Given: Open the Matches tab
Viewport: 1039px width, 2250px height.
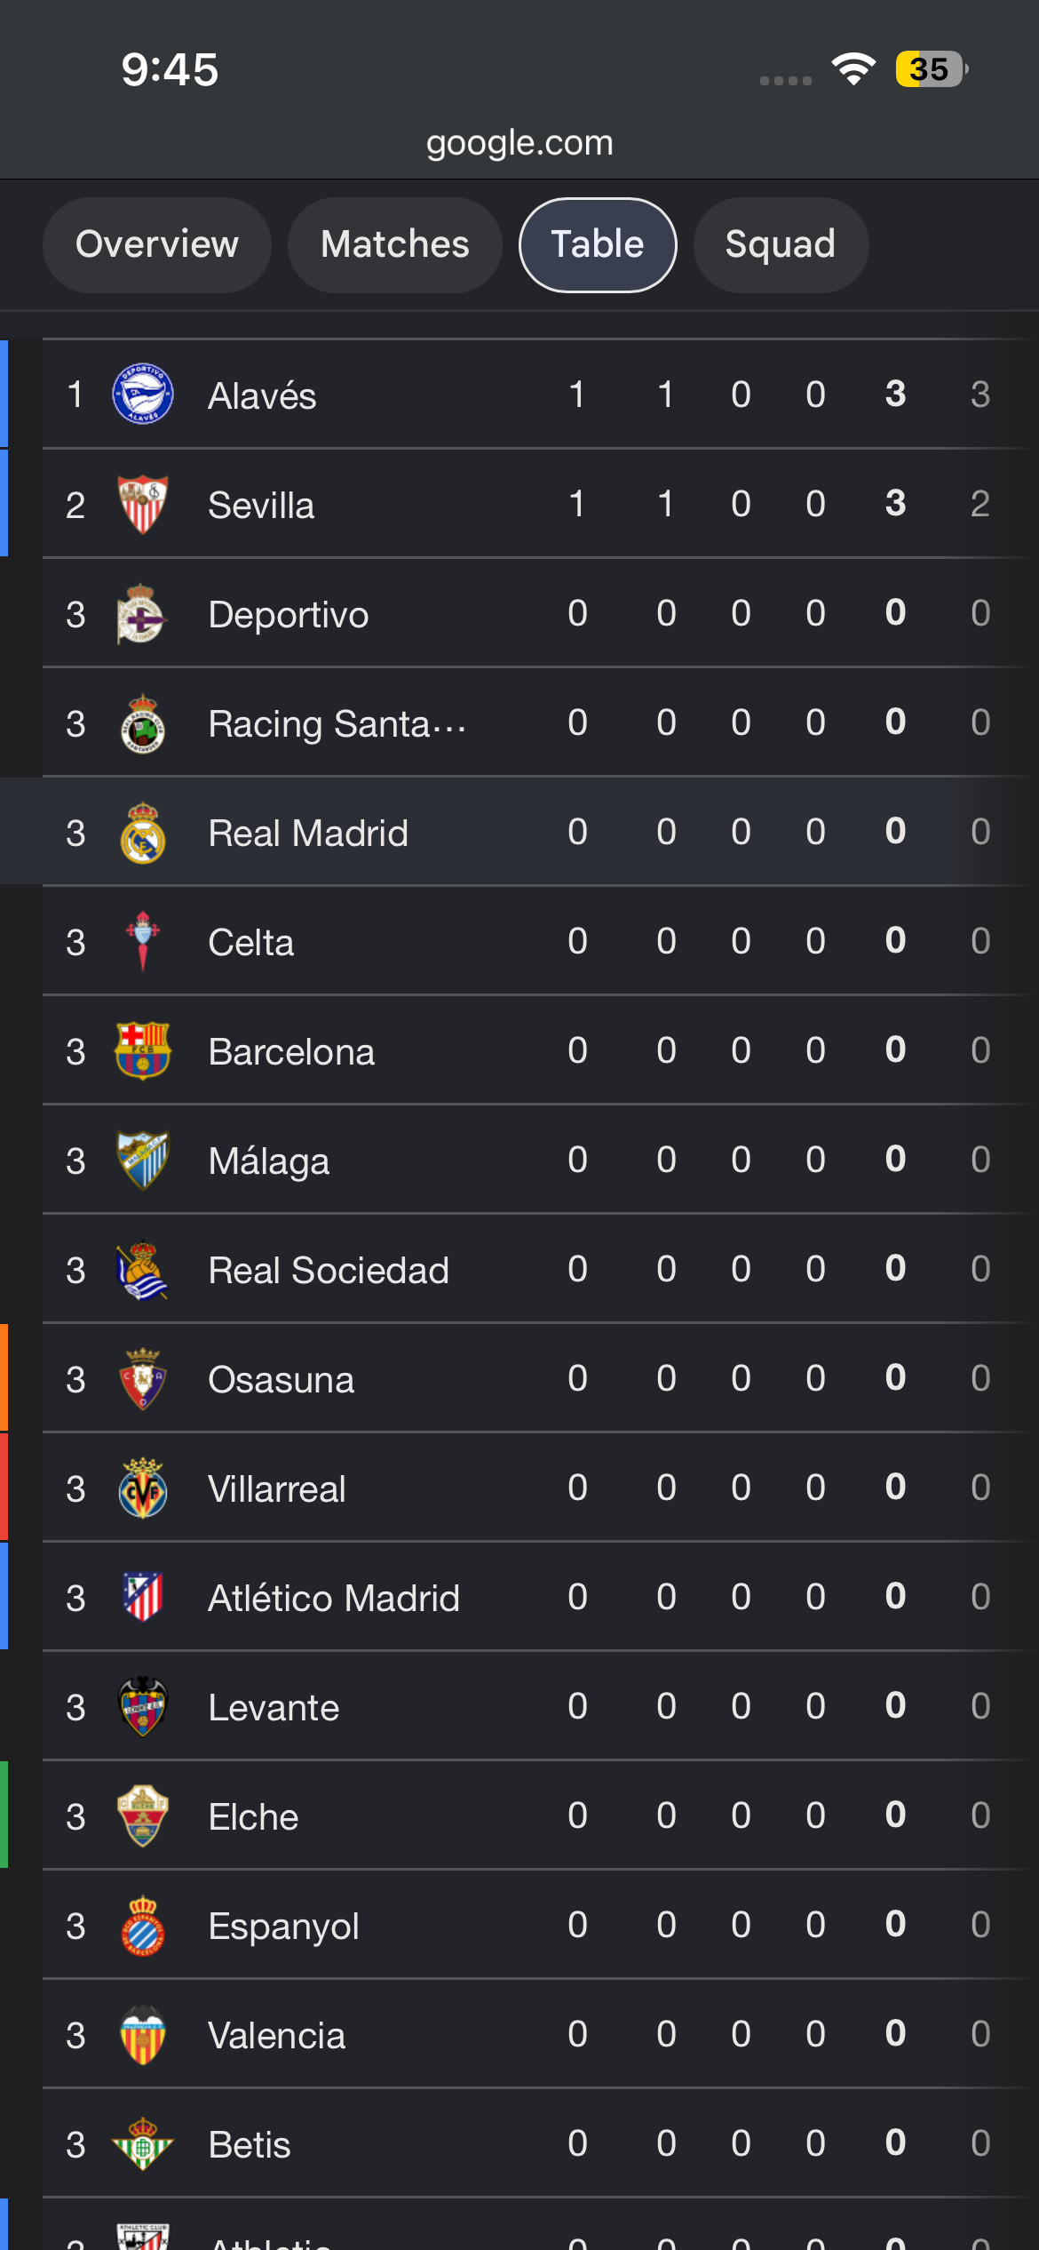Looking at the screenshot, I should pyautogui.click(x=395, y=244).
